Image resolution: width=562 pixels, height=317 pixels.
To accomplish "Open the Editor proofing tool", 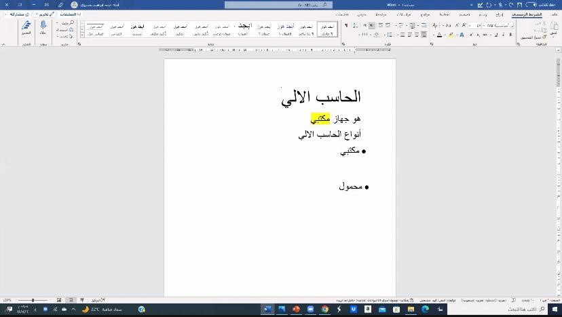I will pyautogui.click(x=26, y=28).
